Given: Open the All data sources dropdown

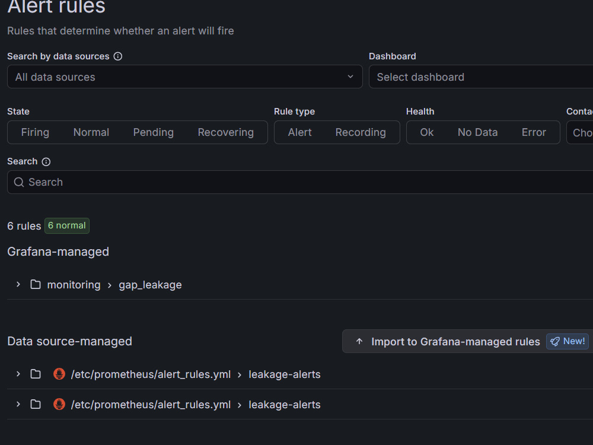Looking at the screenshot, I should pyautogui.click(x=184, y=77).
